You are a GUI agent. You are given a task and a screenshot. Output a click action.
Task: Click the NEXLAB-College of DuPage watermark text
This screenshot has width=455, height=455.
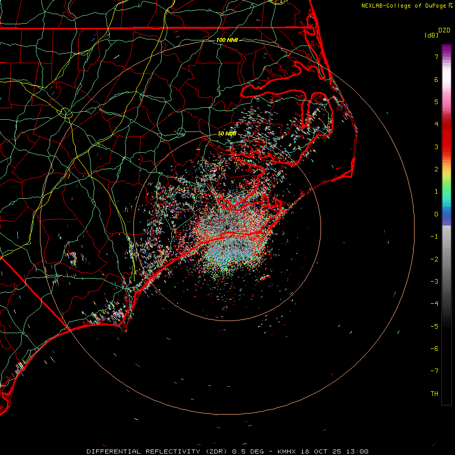coord(403,6)
